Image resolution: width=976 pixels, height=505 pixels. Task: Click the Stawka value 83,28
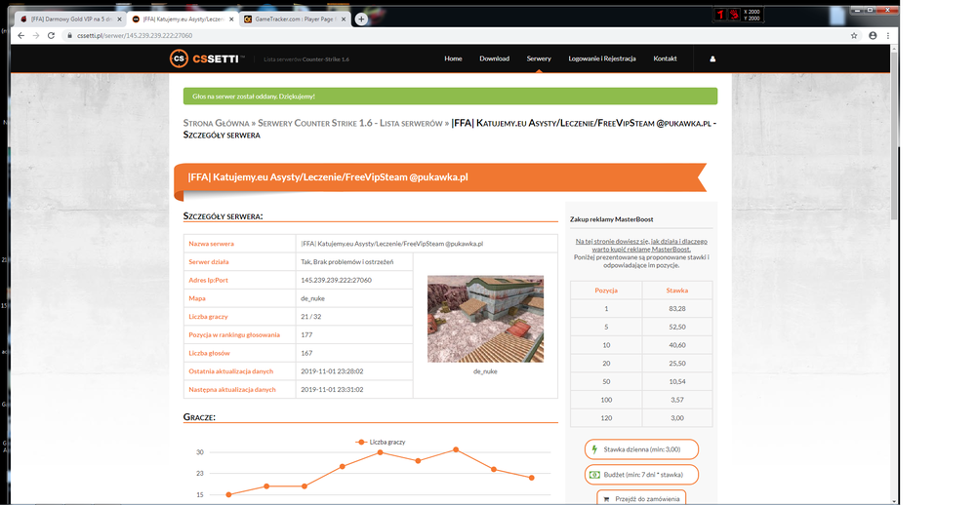point(677,308)
